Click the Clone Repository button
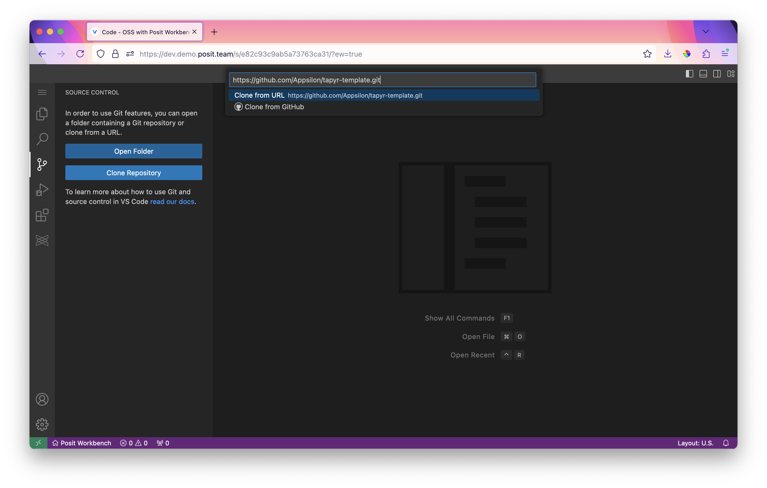The height and width of the screenshot is (488, 767). point(134,172)
